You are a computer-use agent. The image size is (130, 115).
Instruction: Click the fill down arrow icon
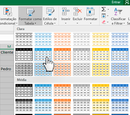(x=104, y=16)
